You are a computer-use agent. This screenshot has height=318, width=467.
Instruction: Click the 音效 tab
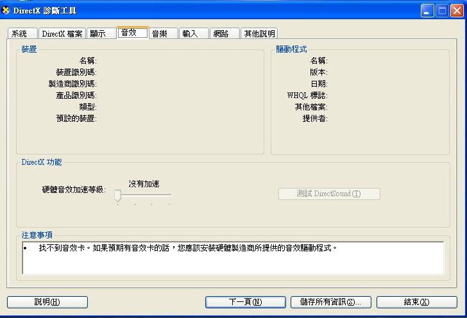[x=132, y=33]
